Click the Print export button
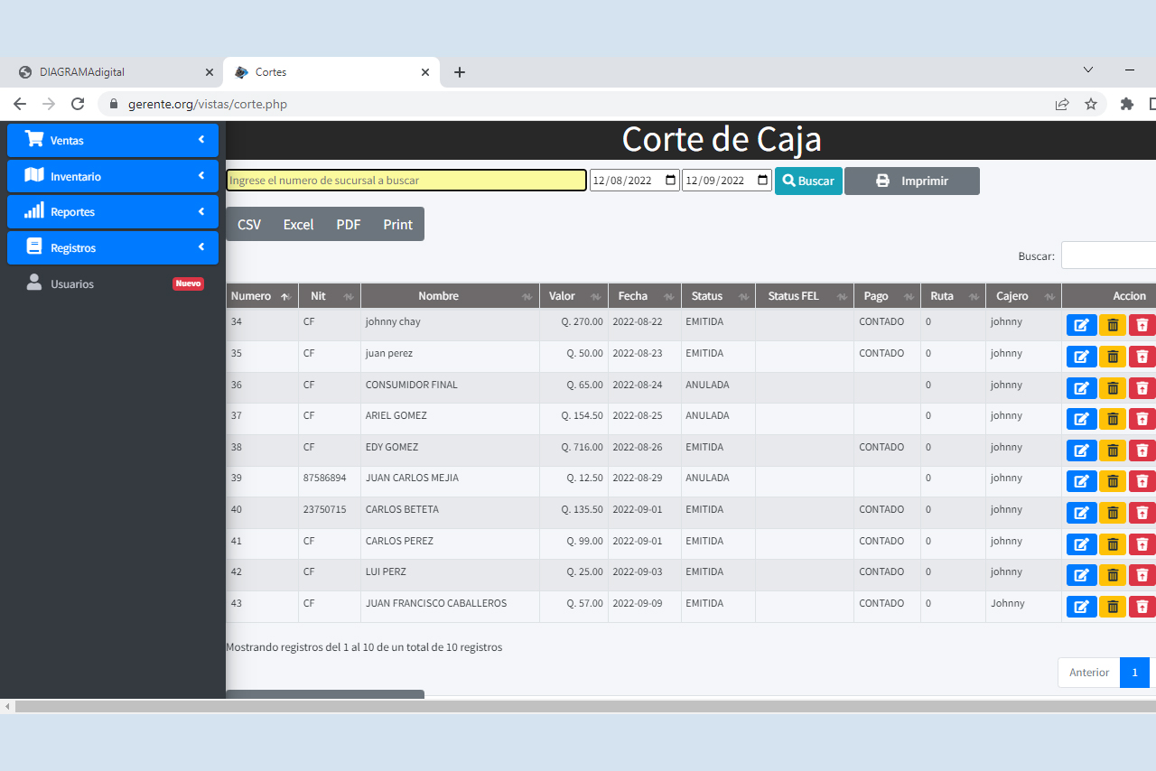Screen dimensions: 1156x771 (397, 225)
